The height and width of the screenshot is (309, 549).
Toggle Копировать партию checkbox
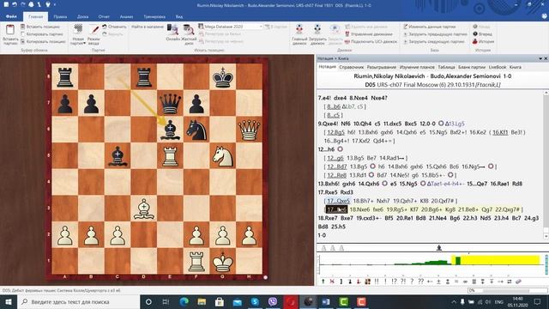23,34
